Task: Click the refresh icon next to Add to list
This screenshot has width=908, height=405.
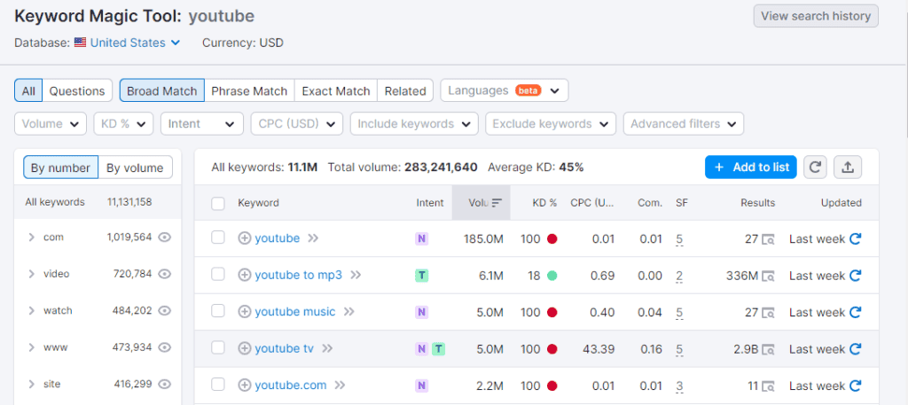Action: click(x=815, y=167)
